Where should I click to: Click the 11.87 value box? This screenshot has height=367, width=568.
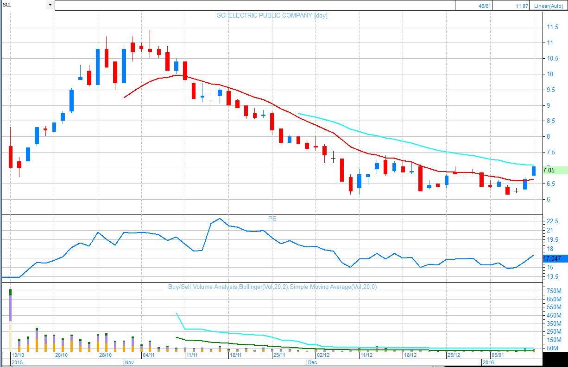point(511,6)
